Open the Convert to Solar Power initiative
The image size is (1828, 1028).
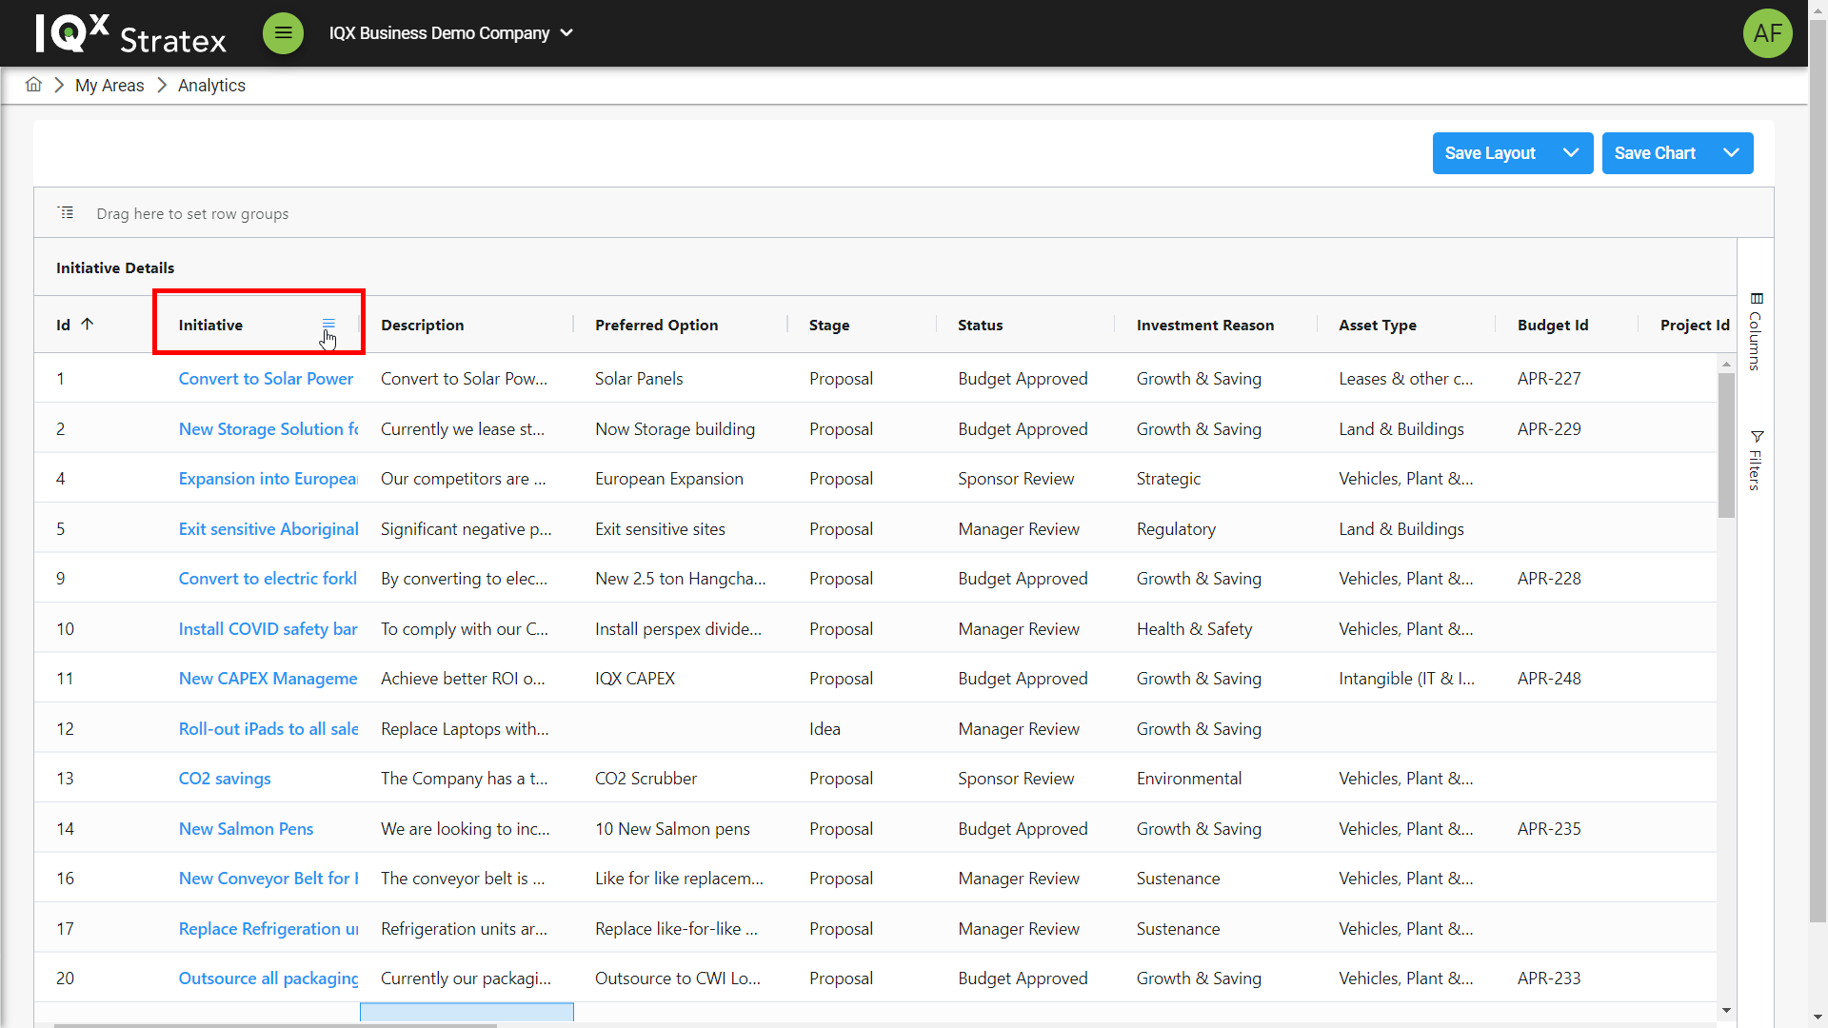[266, 379]
